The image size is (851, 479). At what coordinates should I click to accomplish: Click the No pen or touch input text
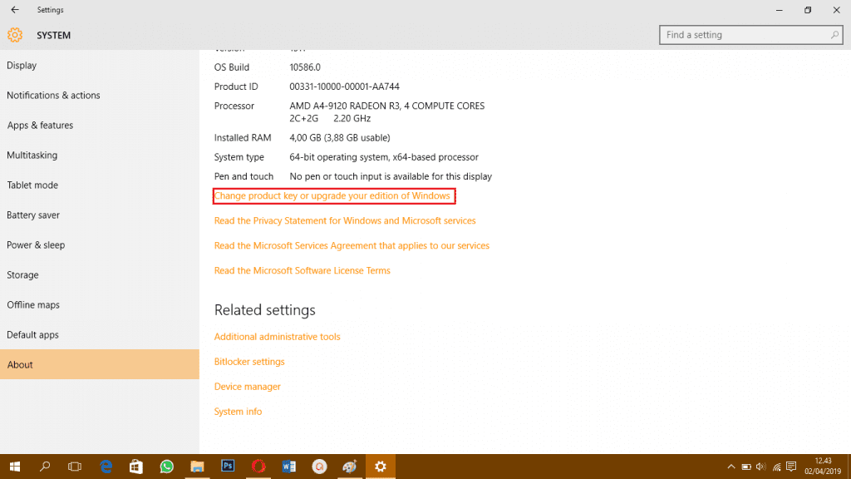391,176
